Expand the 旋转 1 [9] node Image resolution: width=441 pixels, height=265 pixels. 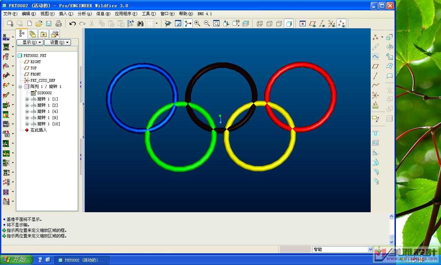point(27,118)
